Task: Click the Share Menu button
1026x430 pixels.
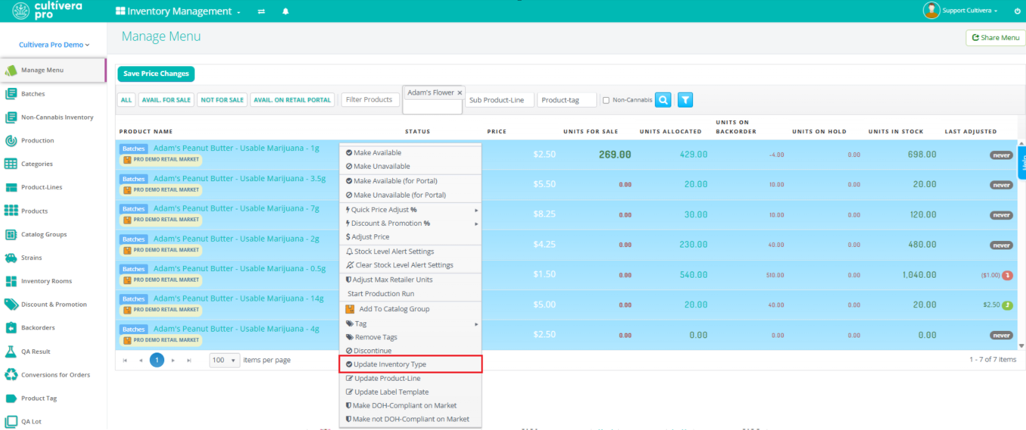Action: pos(995,37)
